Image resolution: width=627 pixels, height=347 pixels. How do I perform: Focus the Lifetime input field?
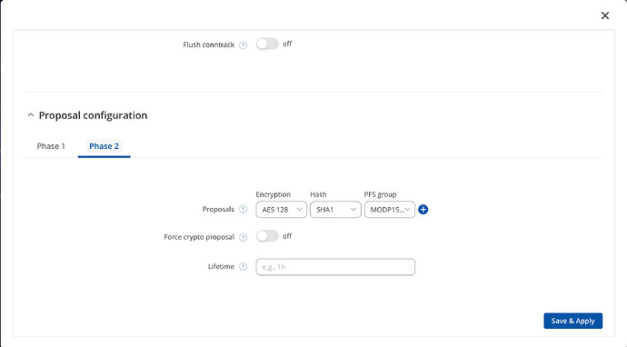pos(335,267)
